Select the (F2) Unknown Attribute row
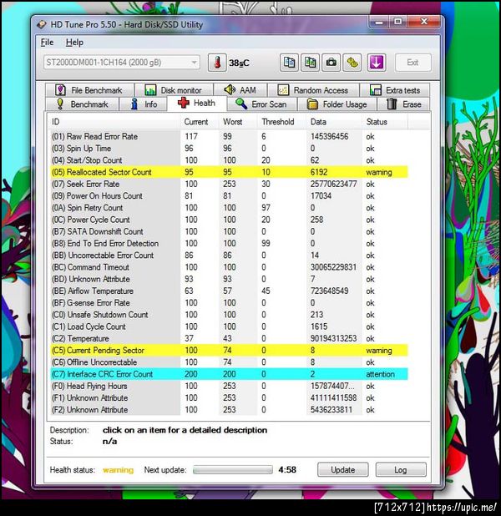The image size is (501, 516). pyautogui.click(x=229, y=410)
